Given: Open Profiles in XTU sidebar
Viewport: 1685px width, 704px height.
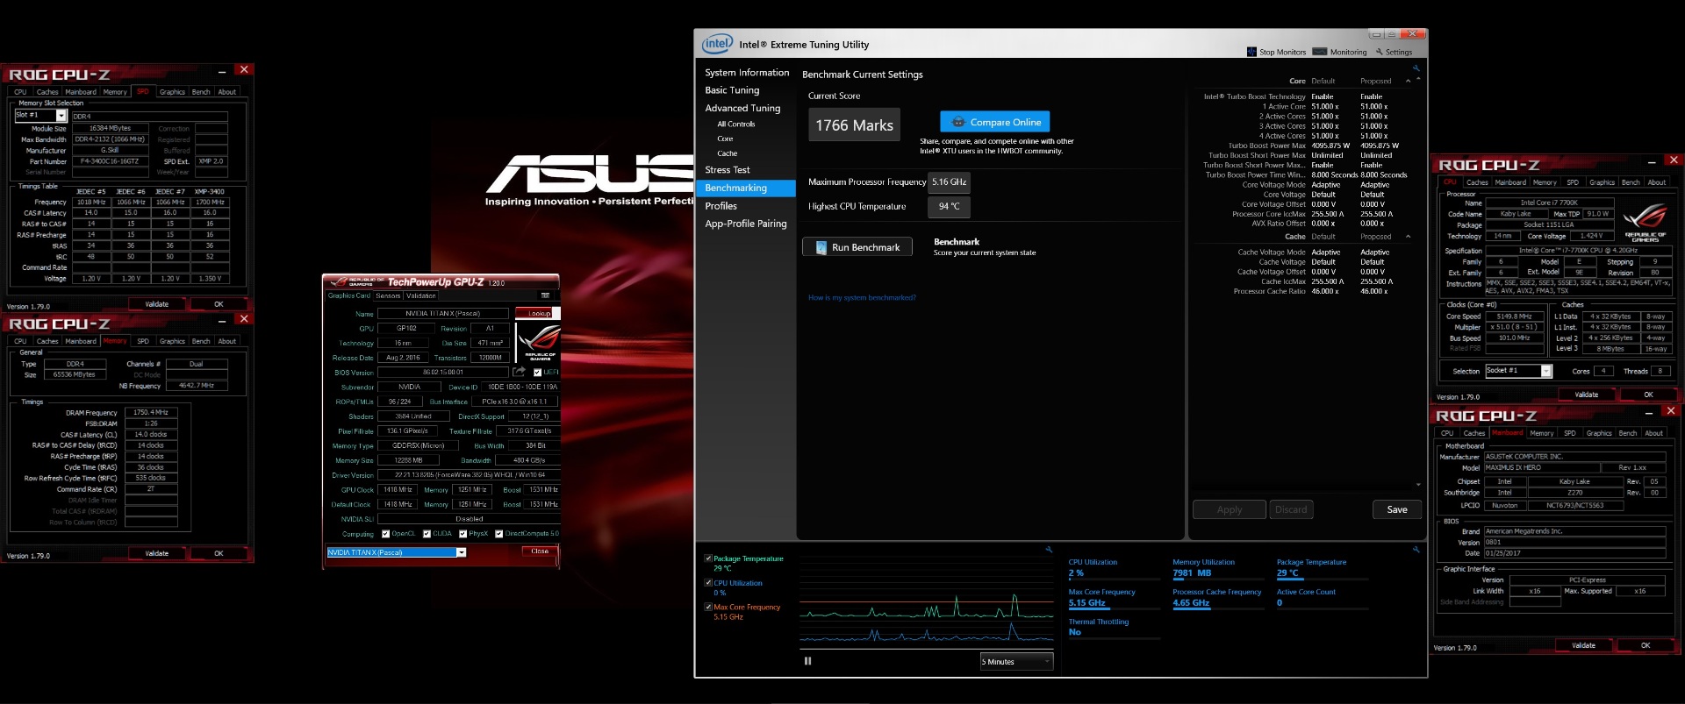Looking at the screenshot, I should pos(721,206).
